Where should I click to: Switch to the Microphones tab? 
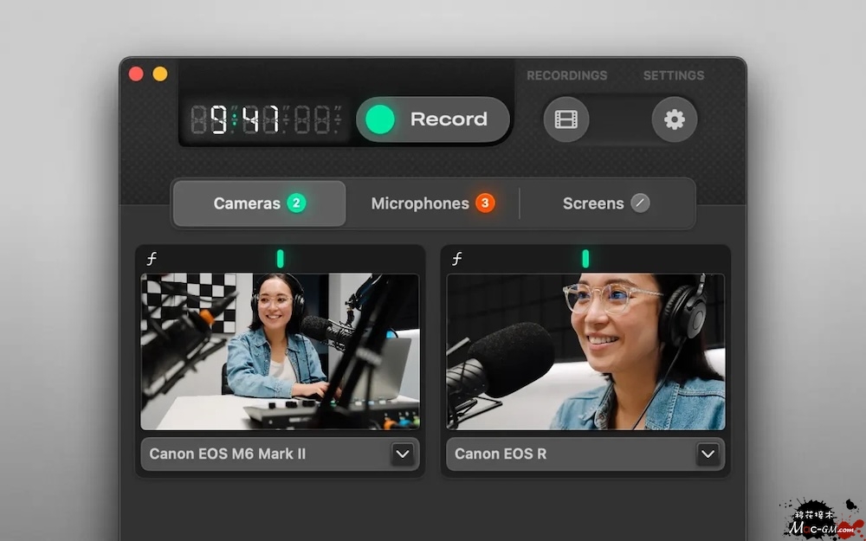432,203
